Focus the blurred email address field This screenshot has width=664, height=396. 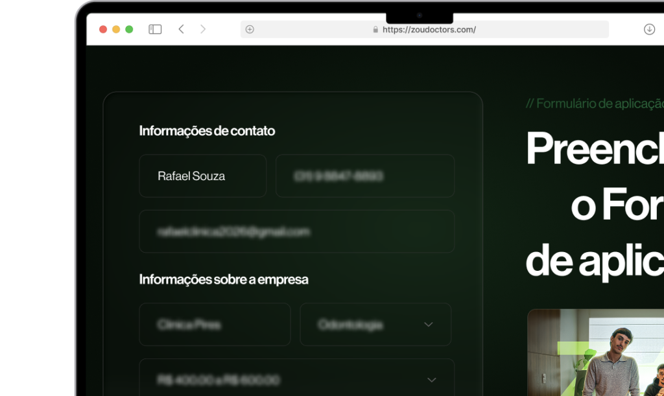click(x=297, y=231)
